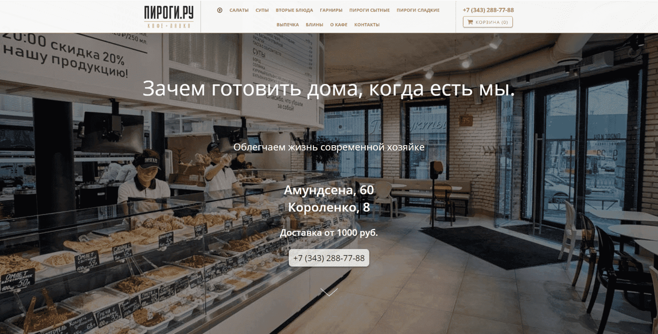Open the Блины menu item
The width and height of the screenshot is (658, 334).
314,25
